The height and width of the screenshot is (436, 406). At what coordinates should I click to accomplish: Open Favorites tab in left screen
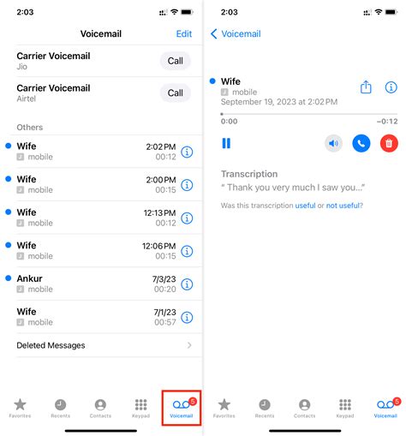click(x=20, y=408)
